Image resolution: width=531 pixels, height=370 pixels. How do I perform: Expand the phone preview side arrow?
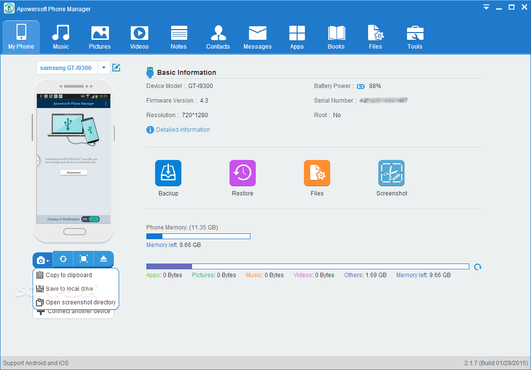coord(38,161)
